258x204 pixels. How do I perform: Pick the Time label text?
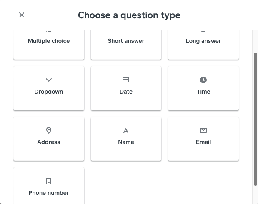pos(203,92)
